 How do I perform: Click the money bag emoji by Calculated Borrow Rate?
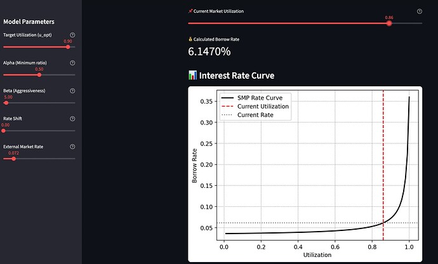(191, 39)
